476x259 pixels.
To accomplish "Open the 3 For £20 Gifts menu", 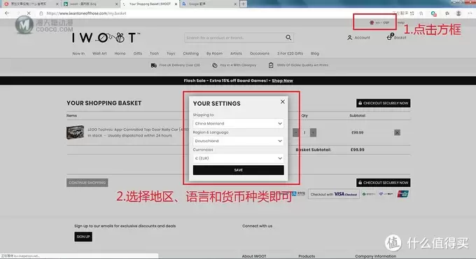I will [290, 53].
